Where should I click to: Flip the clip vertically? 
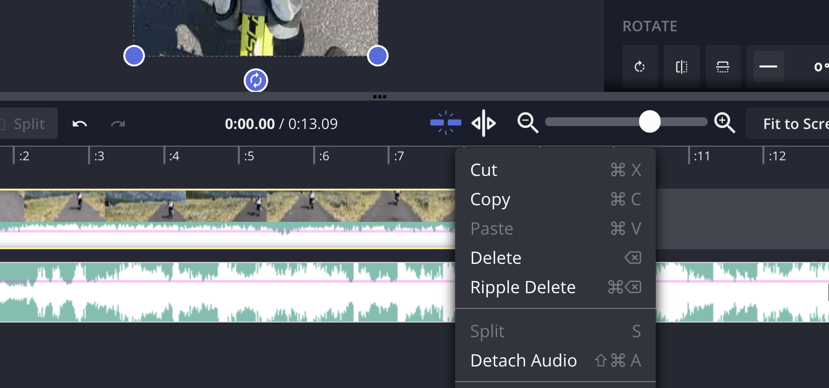(x=723, y=66)
